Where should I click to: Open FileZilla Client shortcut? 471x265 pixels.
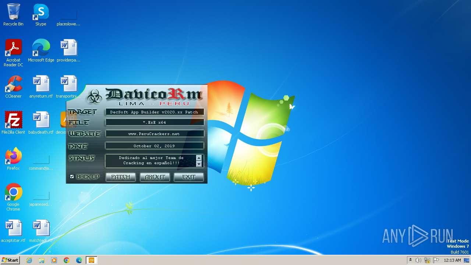pyautogui.click(x=13, y=123)
